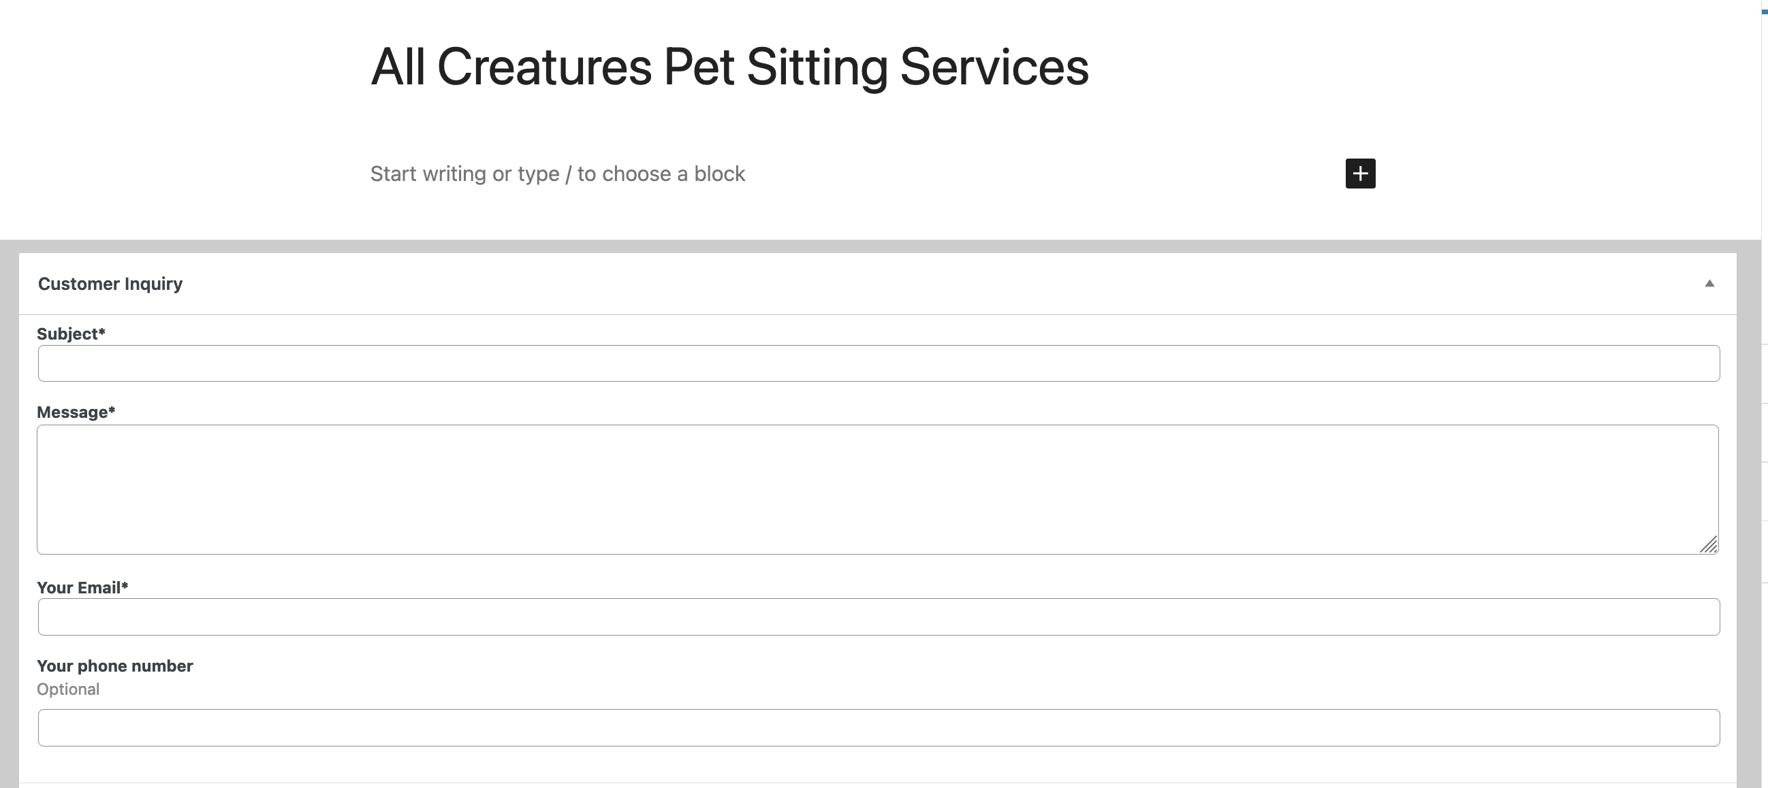Focus the Subject text field
This screenshot has width=1768, height=788.
tap(879, 363)
